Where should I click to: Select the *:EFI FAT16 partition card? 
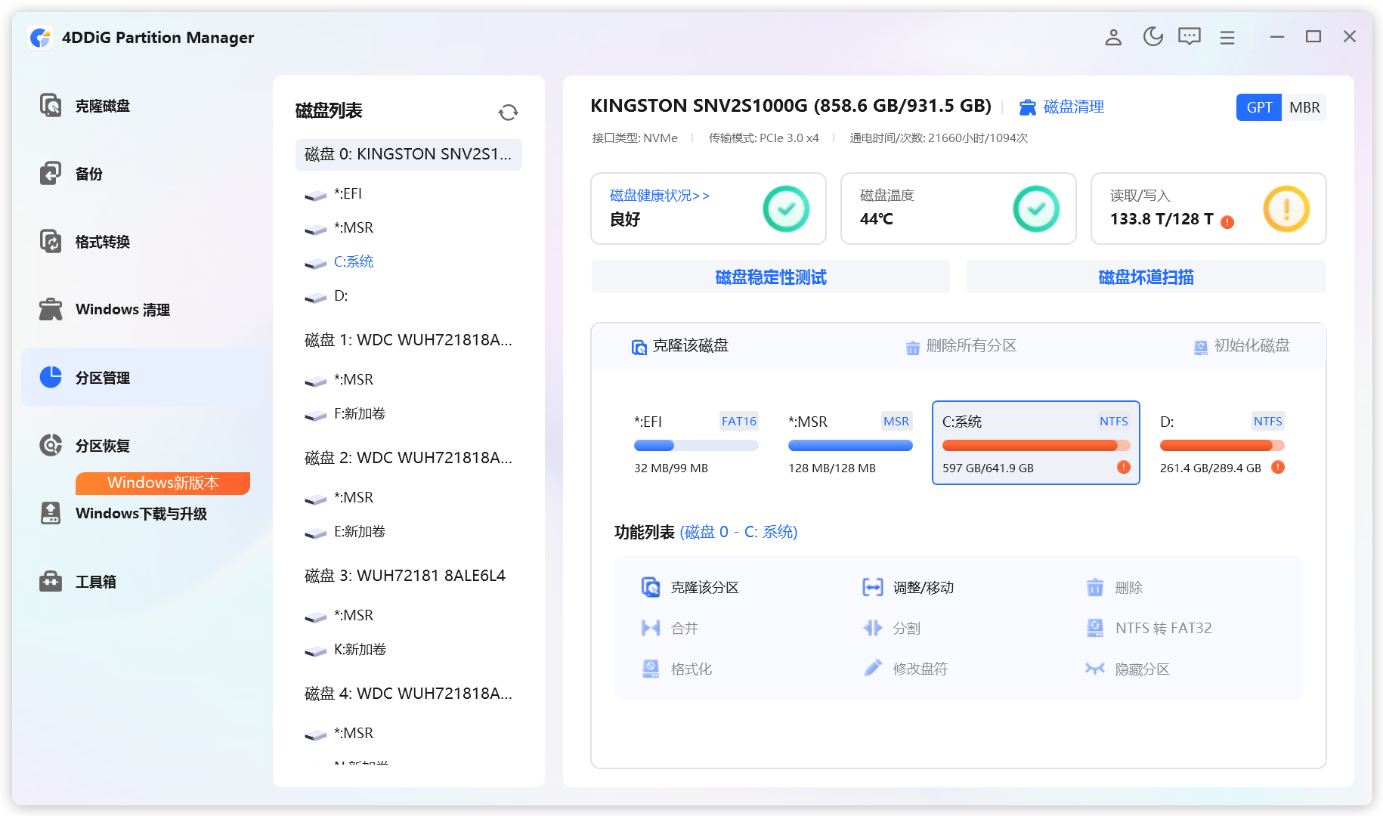696,443
